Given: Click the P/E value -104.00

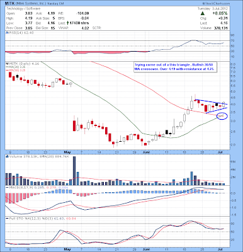Looking at the screenshot, I should coord(82,13).
